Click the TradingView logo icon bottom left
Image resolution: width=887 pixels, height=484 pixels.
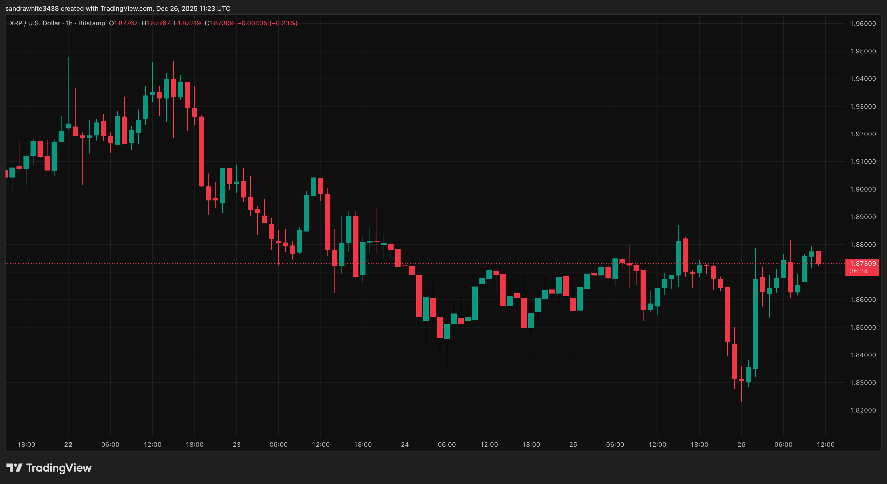15,468
